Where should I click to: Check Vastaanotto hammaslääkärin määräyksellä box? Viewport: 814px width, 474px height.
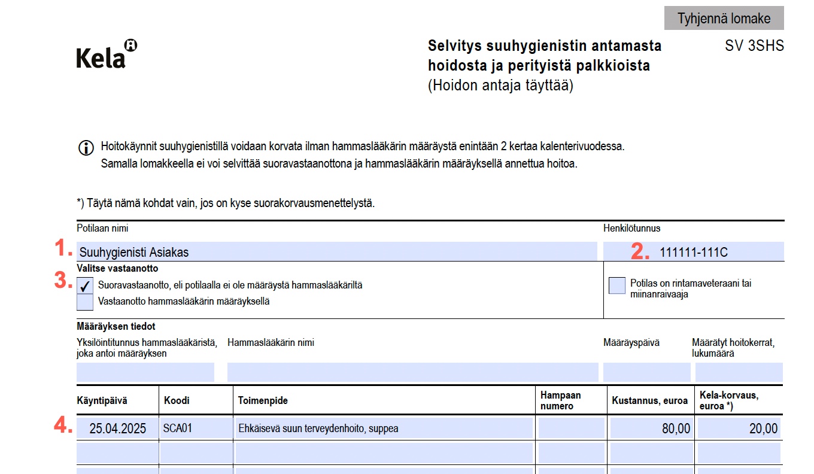(85, 302)
